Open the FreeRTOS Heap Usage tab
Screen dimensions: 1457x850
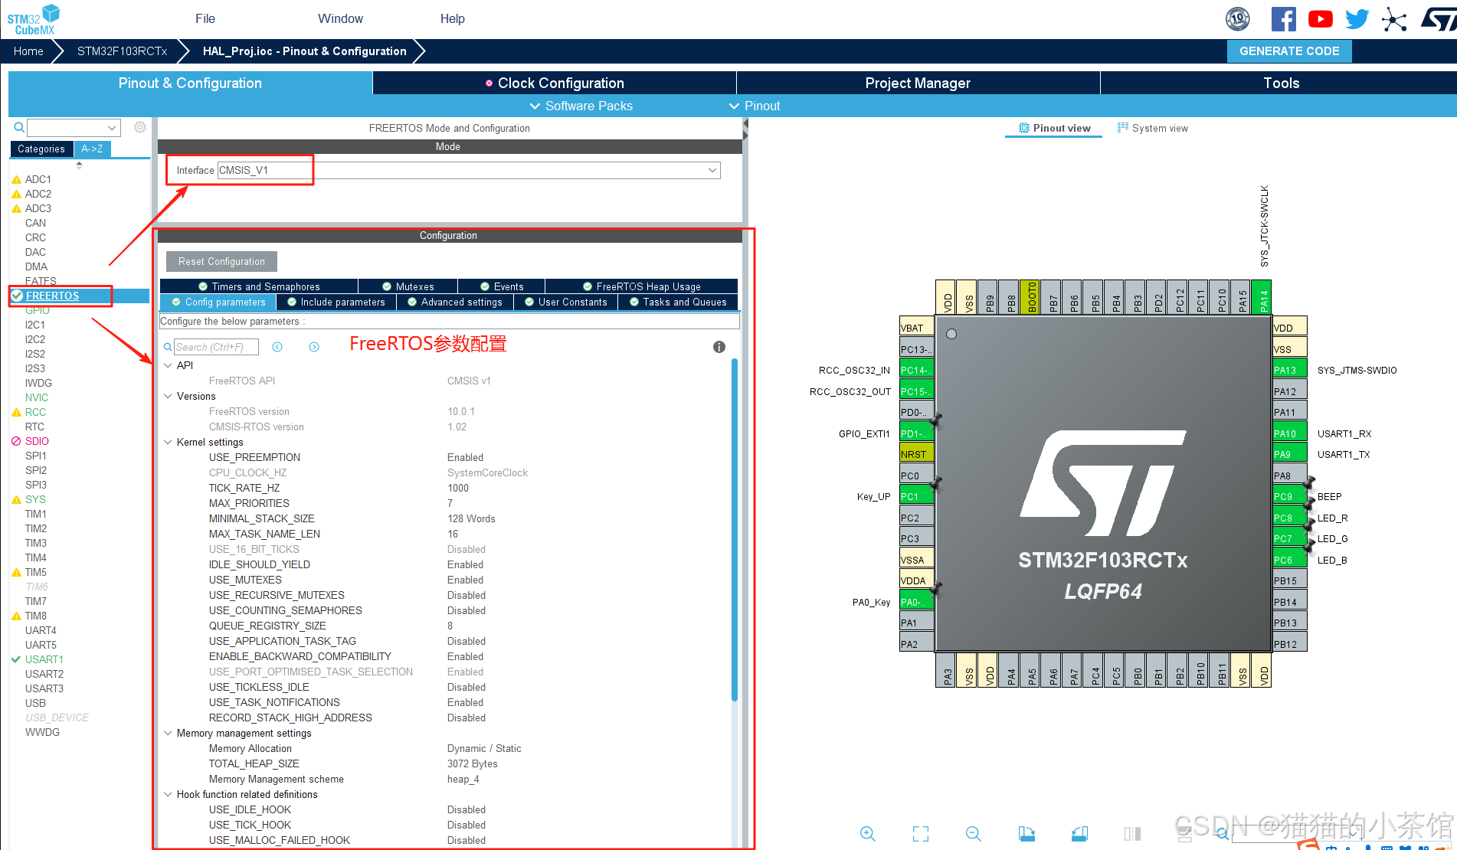(641, 286)
